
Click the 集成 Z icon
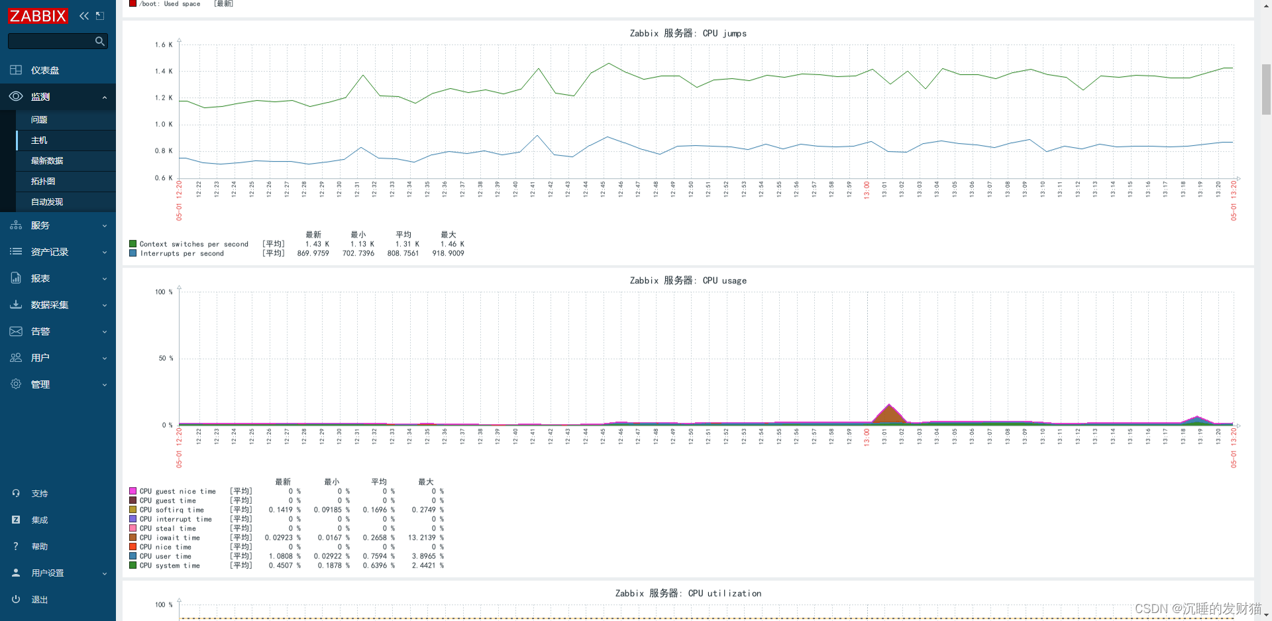16,520
